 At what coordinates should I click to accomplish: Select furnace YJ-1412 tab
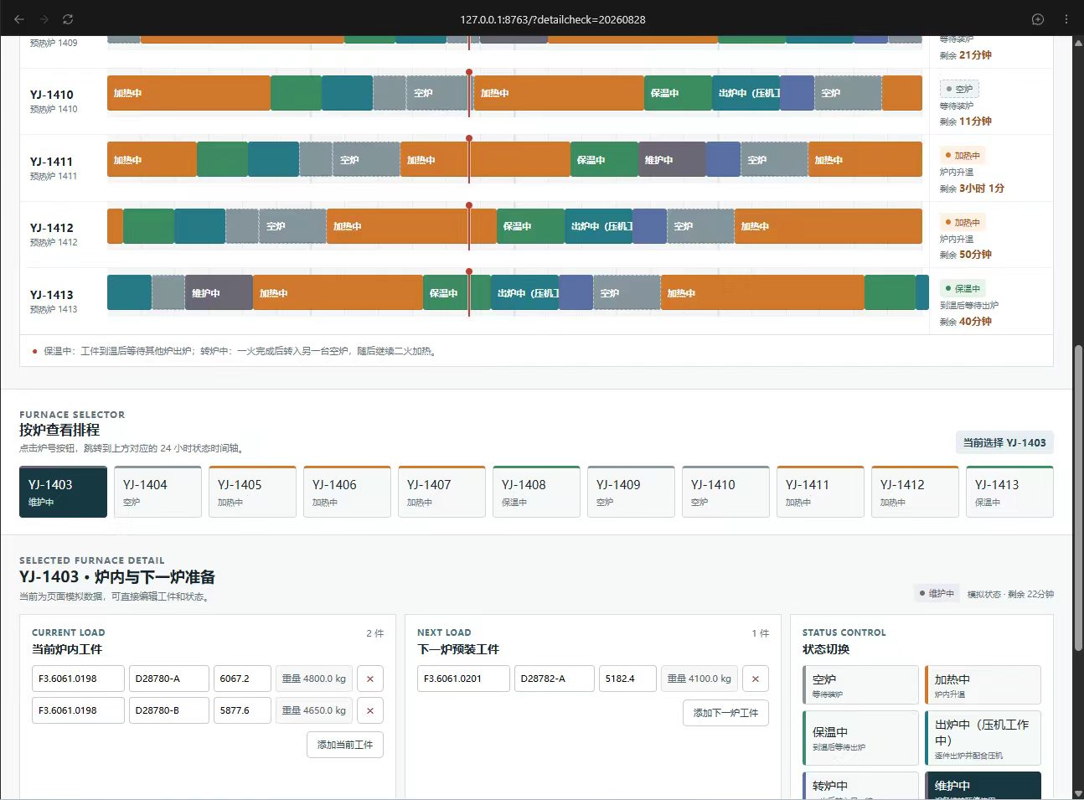coord(915,492)
